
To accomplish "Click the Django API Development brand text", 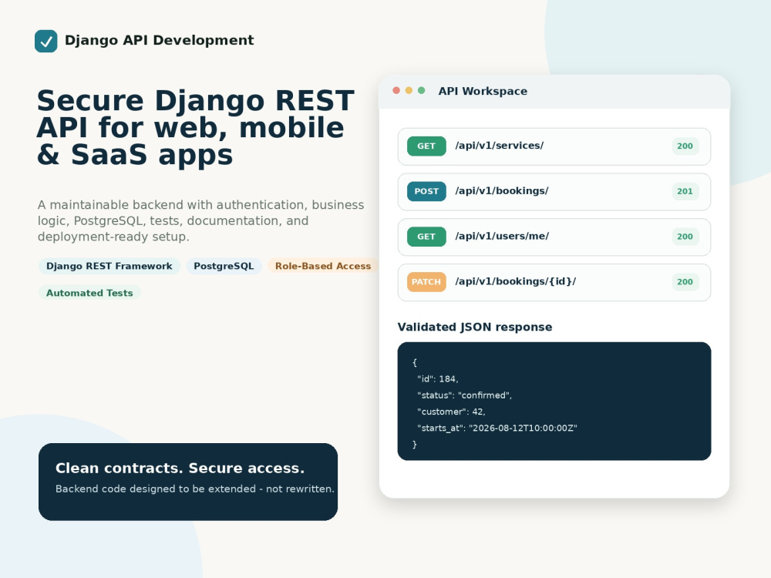I will [x=160, y=40].
